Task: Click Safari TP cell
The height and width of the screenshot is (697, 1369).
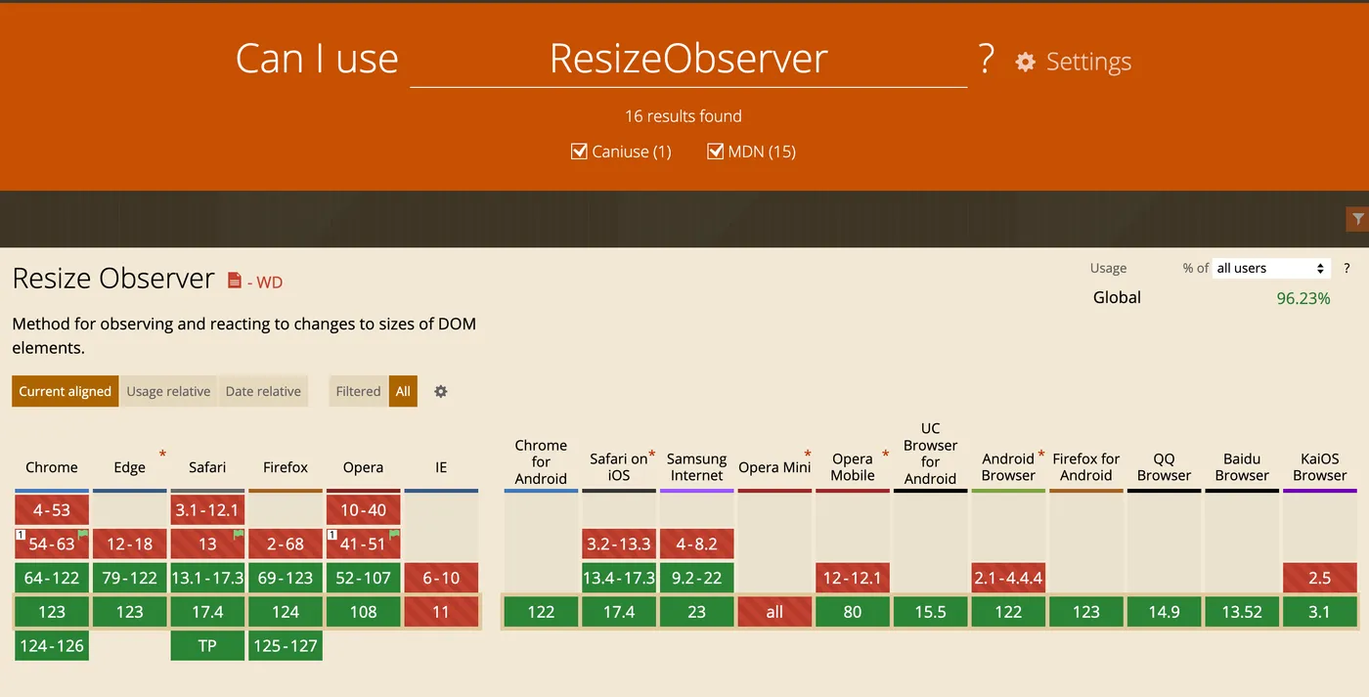Action: [207, 645]
